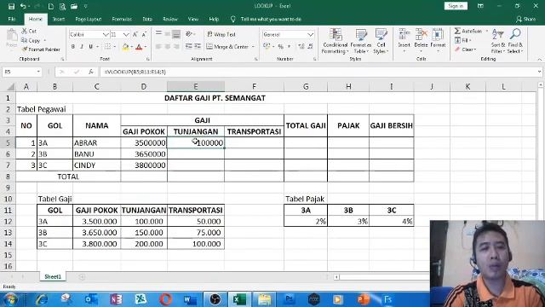Click Increase Decimal icon

(301, 47)
